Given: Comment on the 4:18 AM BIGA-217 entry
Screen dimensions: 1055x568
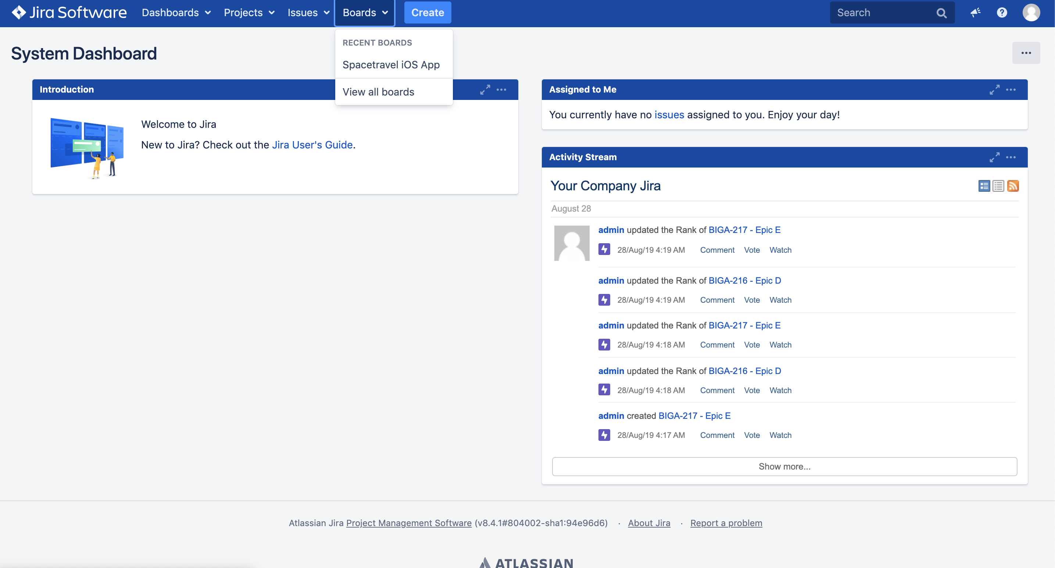Looking at the screenshot, I should coord(717,345).
